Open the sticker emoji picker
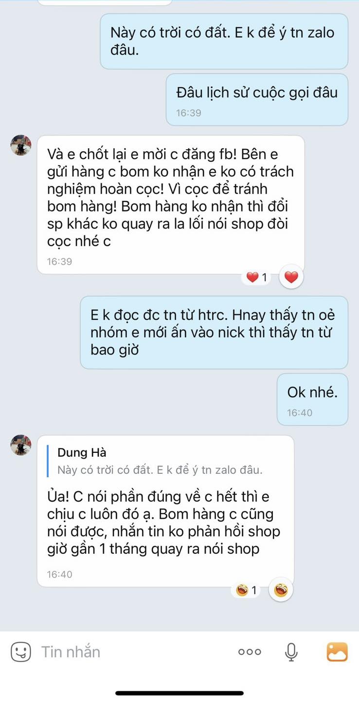This screenshot has height=702, width=359. [x=21, y=651]
